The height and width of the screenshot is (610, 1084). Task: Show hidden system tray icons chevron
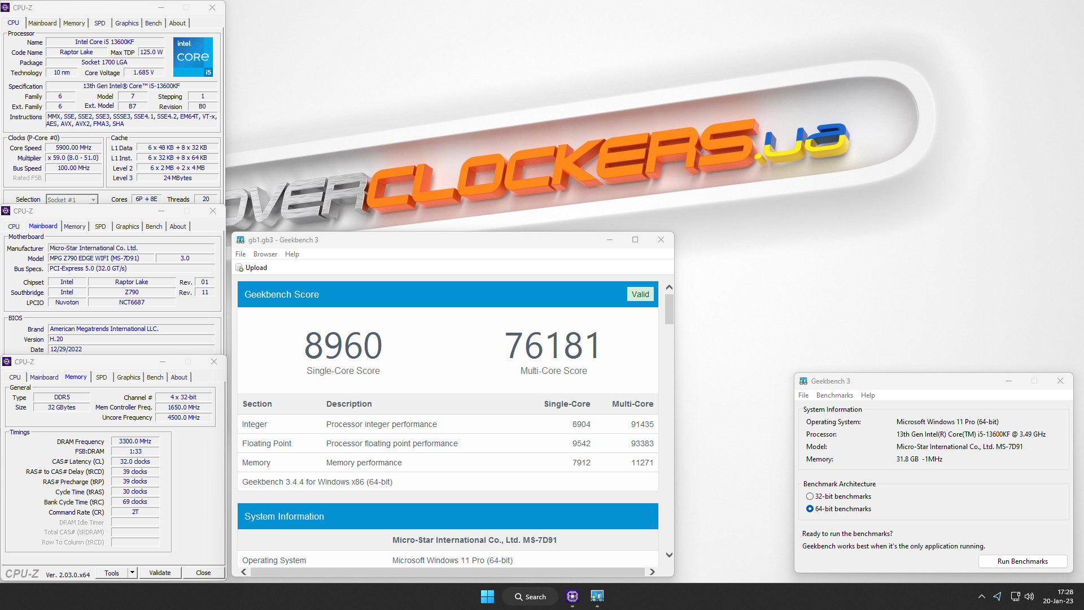[x=982, y=596]
